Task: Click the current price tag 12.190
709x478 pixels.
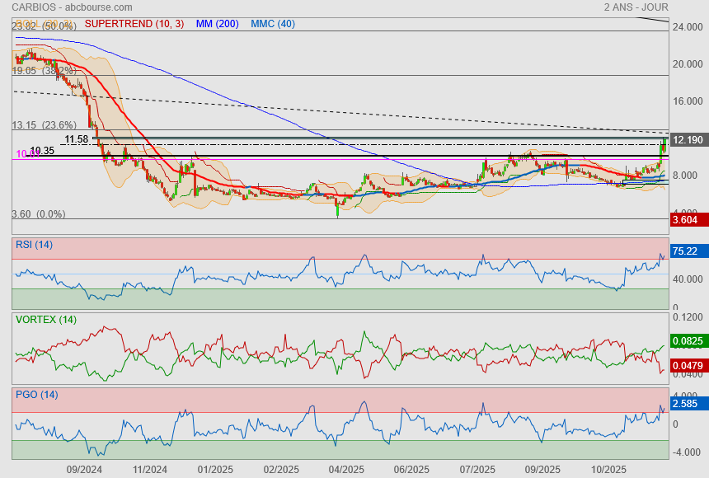Action: [688, 140]
